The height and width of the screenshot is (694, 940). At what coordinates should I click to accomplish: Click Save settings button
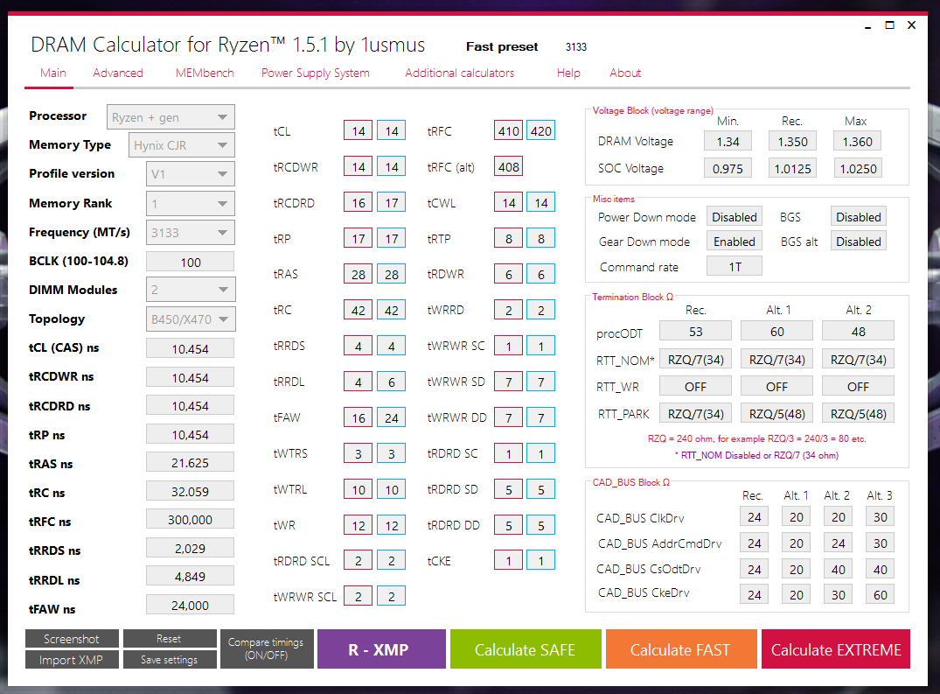170,660
